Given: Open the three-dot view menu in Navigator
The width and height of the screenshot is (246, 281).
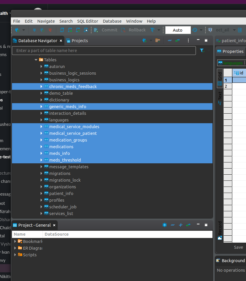Looking at the screenshot, I should click(188, 41).
